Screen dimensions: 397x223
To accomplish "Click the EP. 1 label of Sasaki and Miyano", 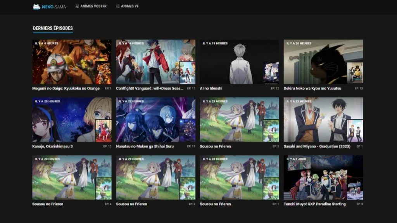I will tap(359, 146).
